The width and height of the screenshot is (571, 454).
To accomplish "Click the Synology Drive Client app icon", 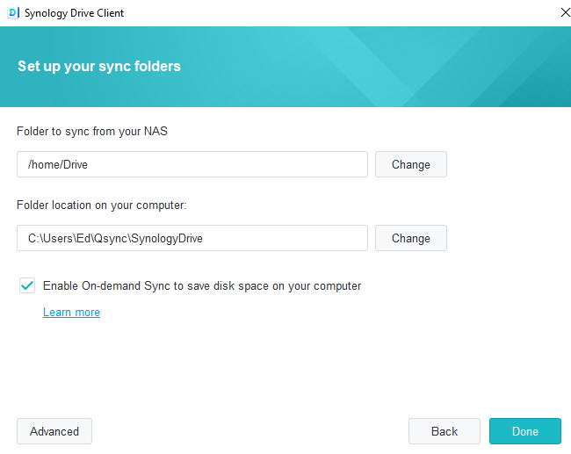I will coord(13,13).
